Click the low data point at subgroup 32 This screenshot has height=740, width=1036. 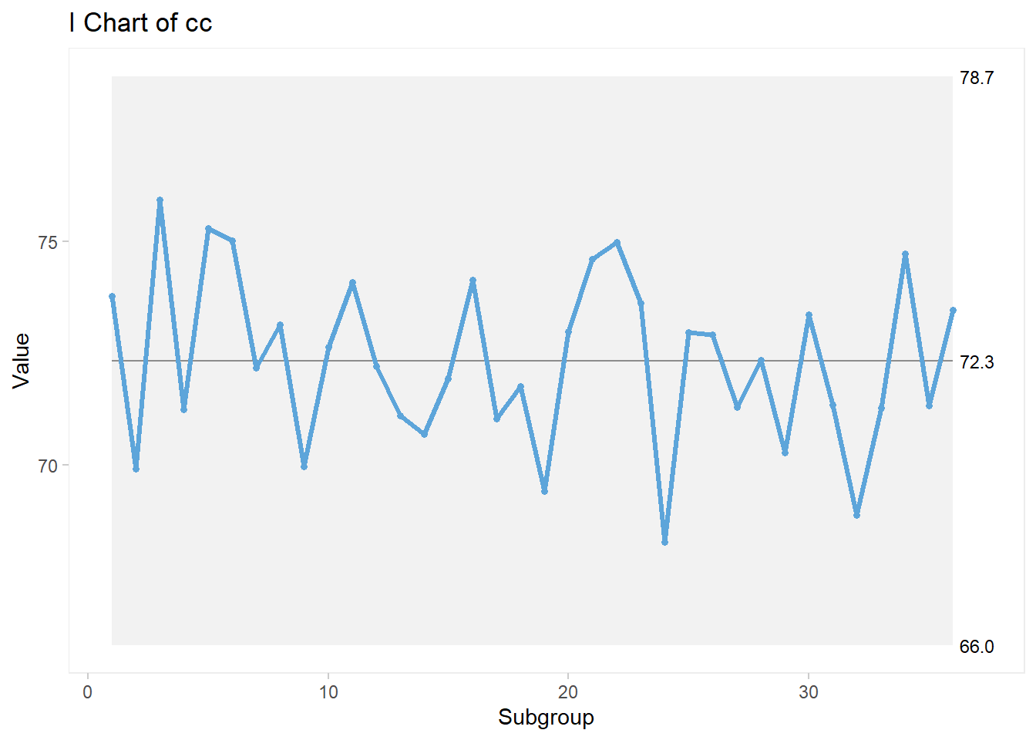[856, 515]
